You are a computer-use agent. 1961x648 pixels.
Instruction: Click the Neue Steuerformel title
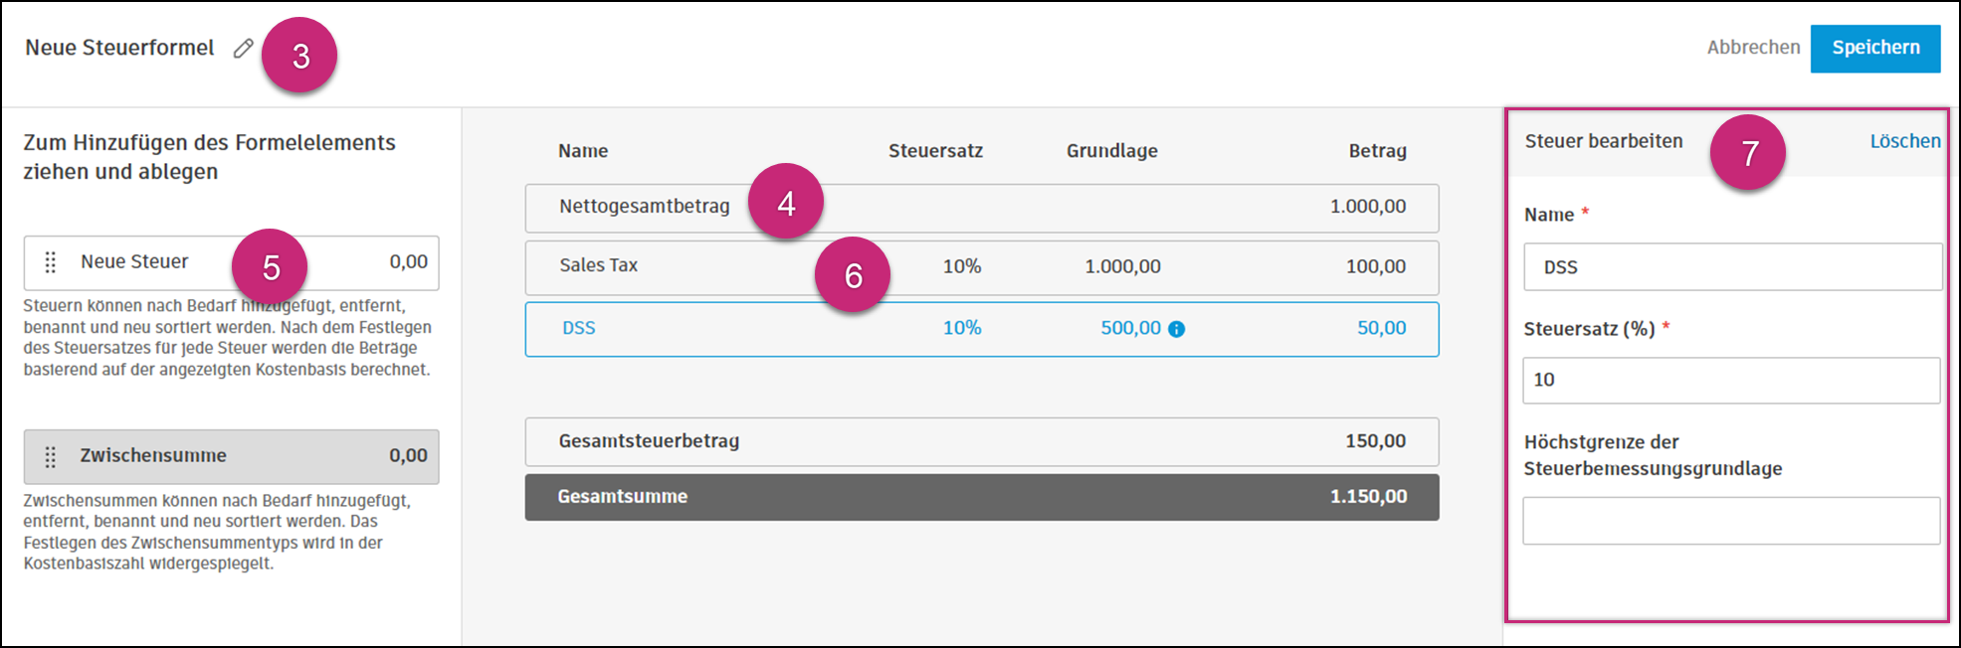tap(119, 47)
